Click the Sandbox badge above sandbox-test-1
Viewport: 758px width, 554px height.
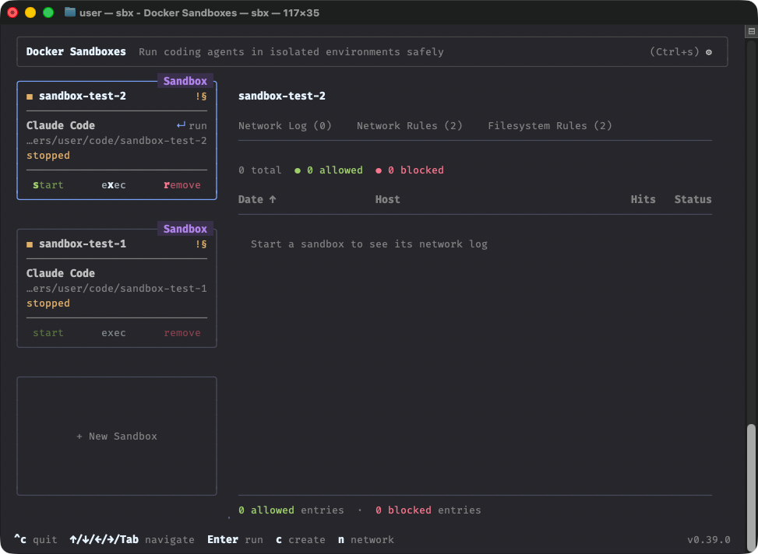coord(185,229)
